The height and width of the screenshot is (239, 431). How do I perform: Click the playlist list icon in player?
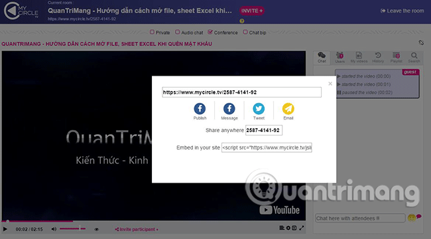282,228
